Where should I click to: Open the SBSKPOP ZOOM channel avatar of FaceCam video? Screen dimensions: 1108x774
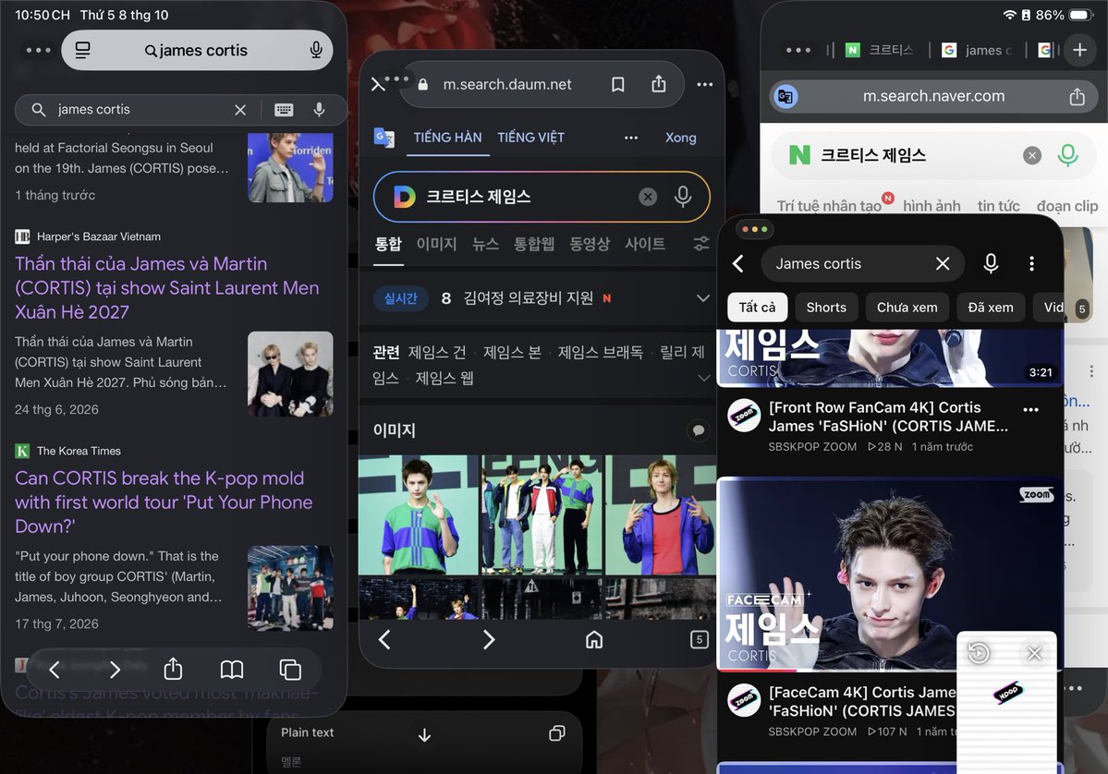click(x=743, y=700)
